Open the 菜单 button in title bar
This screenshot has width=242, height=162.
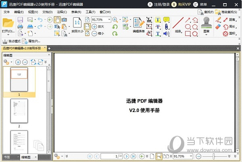click(x=200, y=4)
